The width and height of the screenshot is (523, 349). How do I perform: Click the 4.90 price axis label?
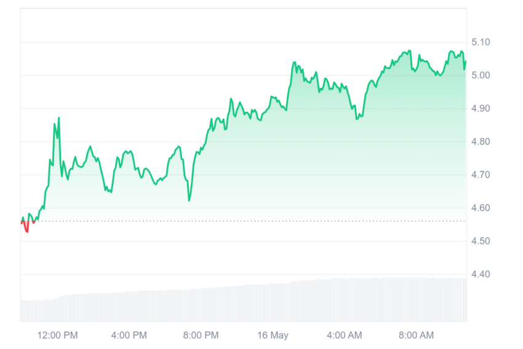pos(481,108)
